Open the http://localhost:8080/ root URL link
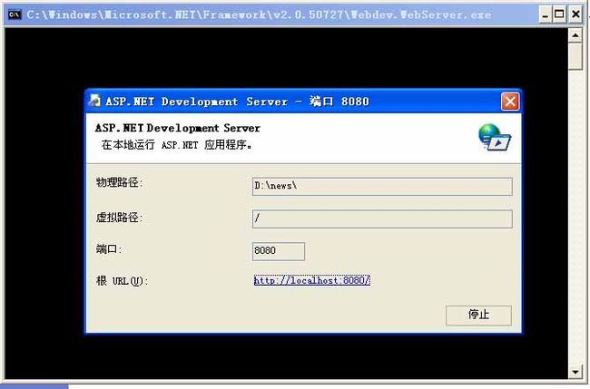Image resolution: width=590 pixels, height=389 pixels. 312,280
